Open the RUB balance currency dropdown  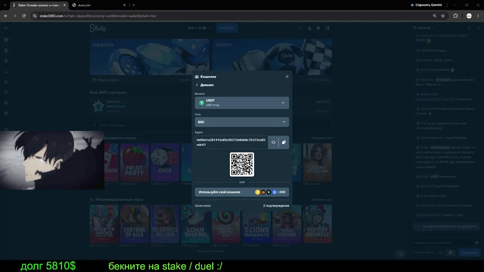pos(200,28)
